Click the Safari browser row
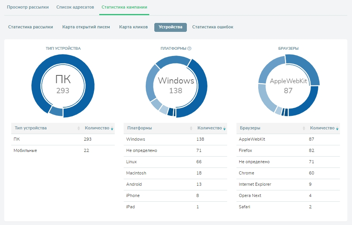This screenshot has height=225, width=352. [288, 207]
